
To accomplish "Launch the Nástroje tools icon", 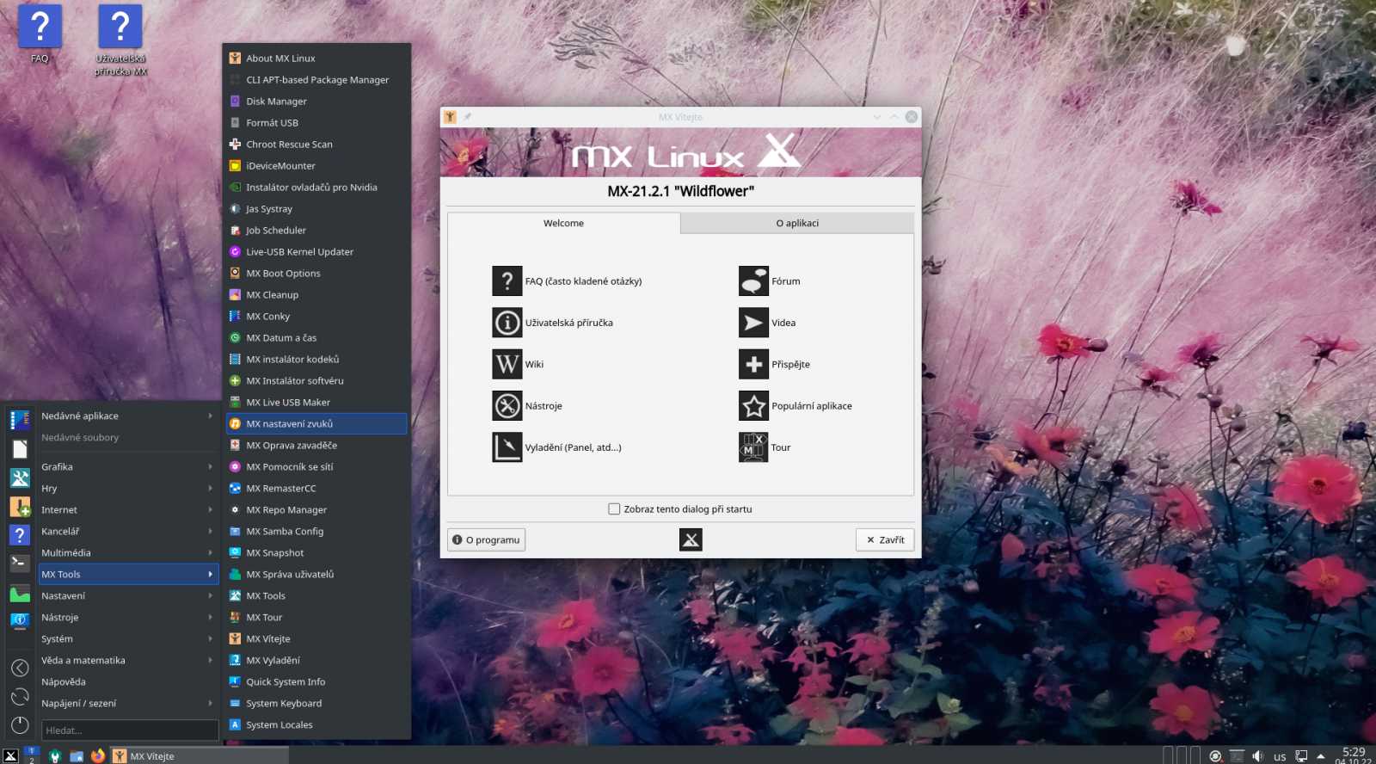I will tap(507, 406).
